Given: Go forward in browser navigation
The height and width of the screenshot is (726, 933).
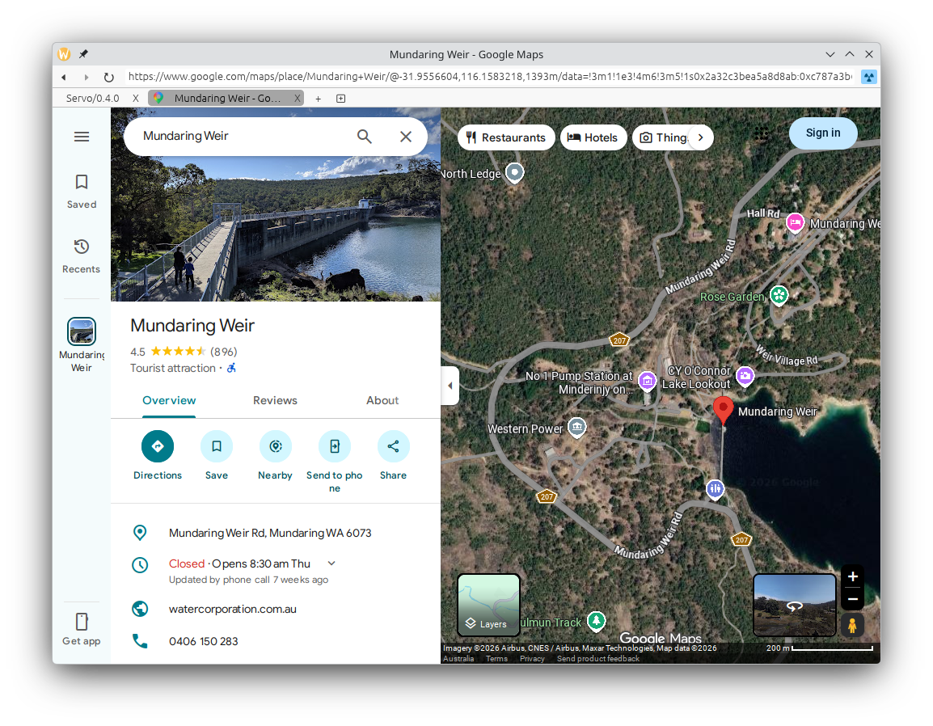Looking at the screenshot, I should [x=87, y=78].
